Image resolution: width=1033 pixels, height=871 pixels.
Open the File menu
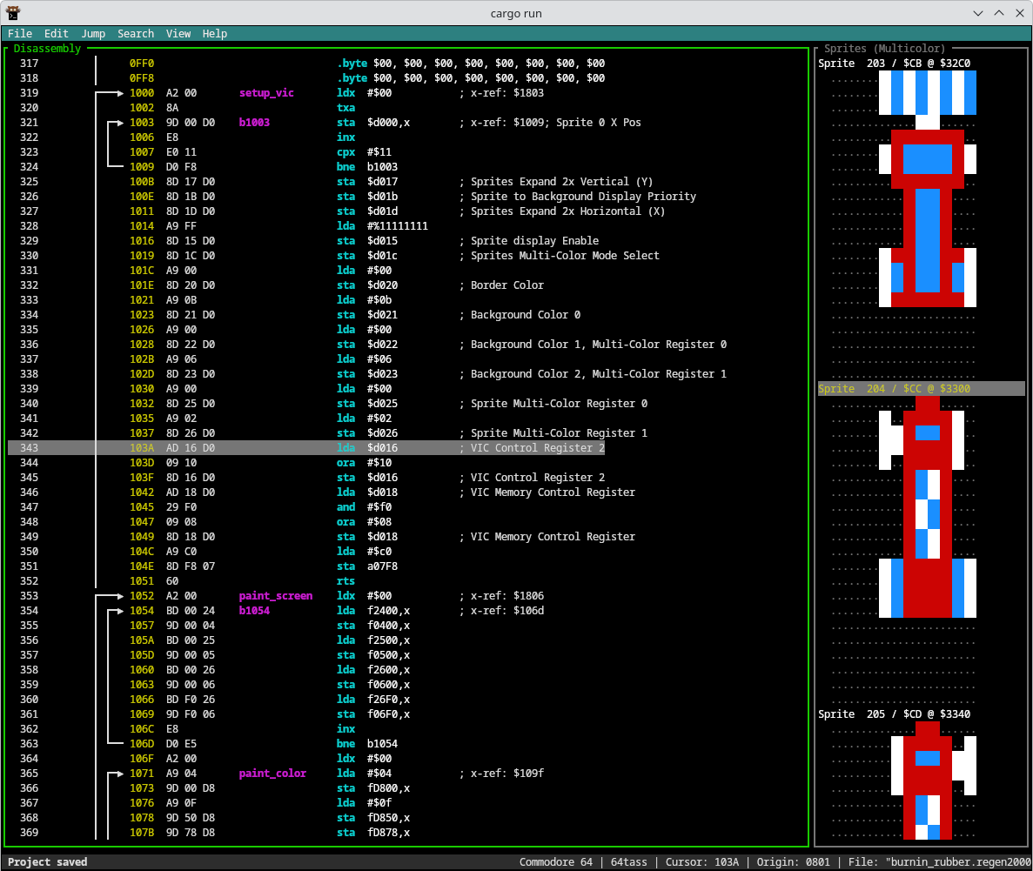click(20, 34)
